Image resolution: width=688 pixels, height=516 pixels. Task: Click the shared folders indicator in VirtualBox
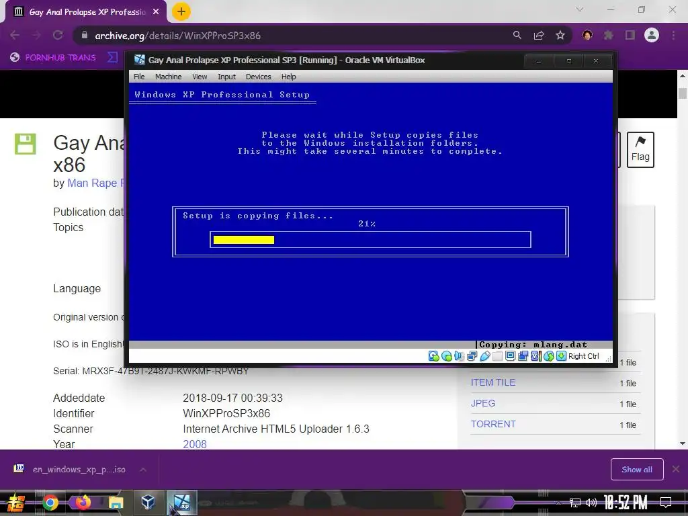497,356
